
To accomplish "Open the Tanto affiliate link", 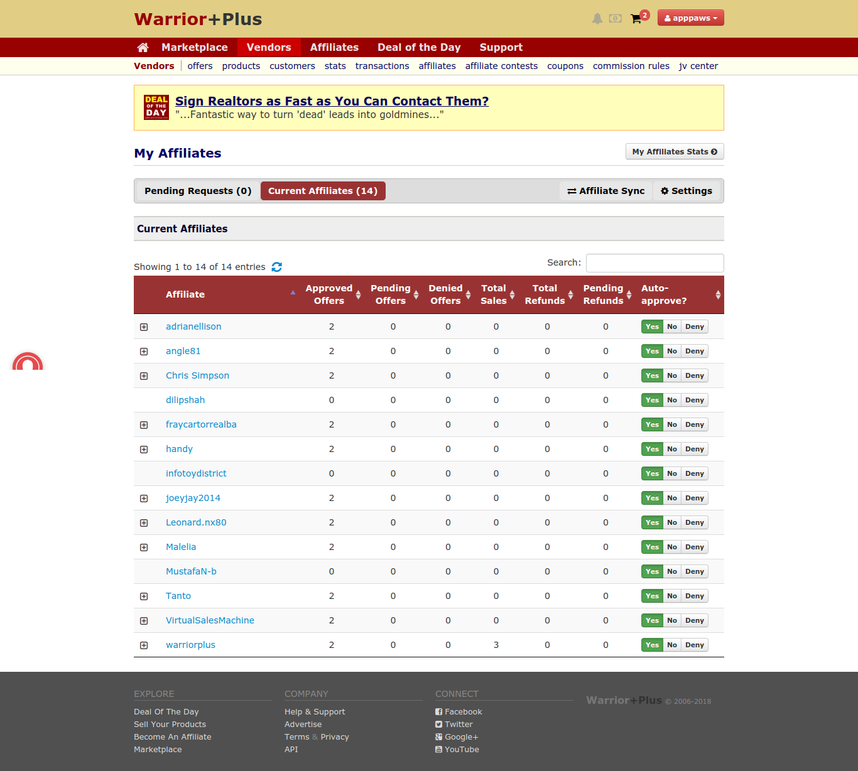I will [178, 596].
